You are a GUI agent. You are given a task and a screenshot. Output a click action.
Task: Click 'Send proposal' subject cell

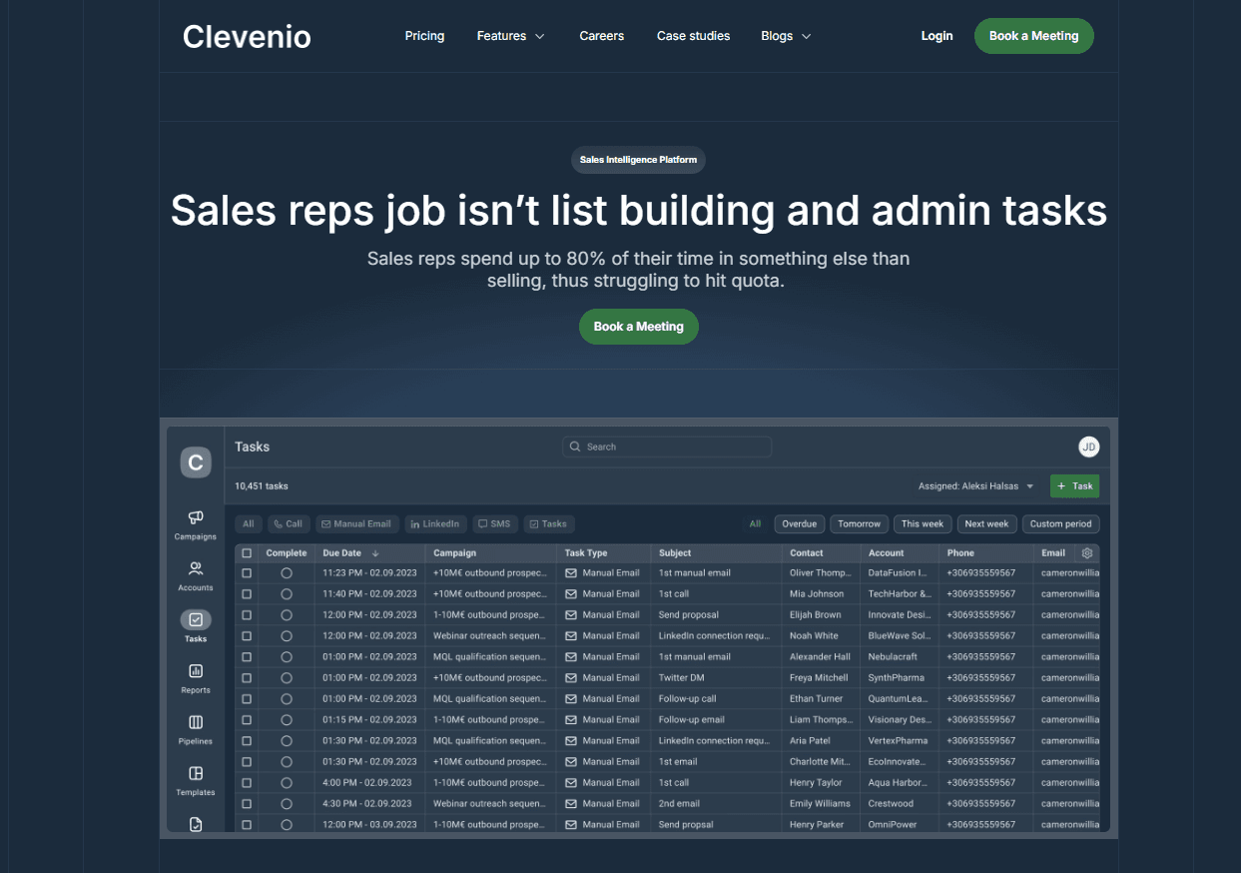(x=689, y=615)
